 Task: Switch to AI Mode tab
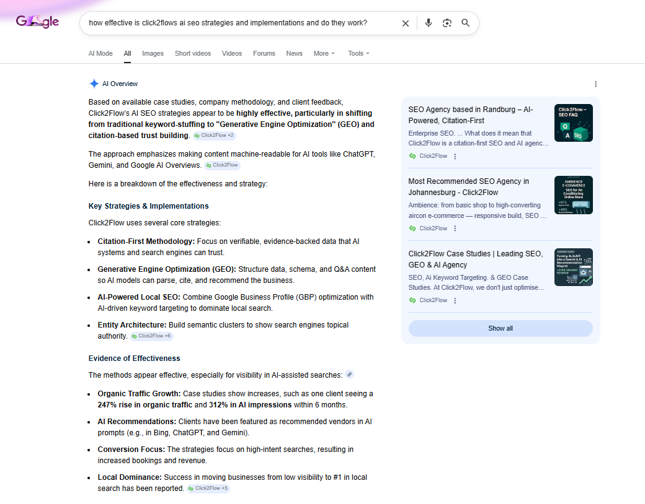(x=100, y=53)
